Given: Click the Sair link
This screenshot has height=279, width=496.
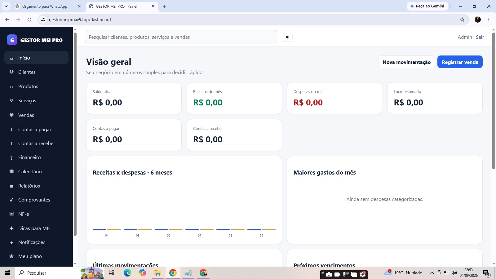Looking at the screenshot, I should click(x=480, y=37).
